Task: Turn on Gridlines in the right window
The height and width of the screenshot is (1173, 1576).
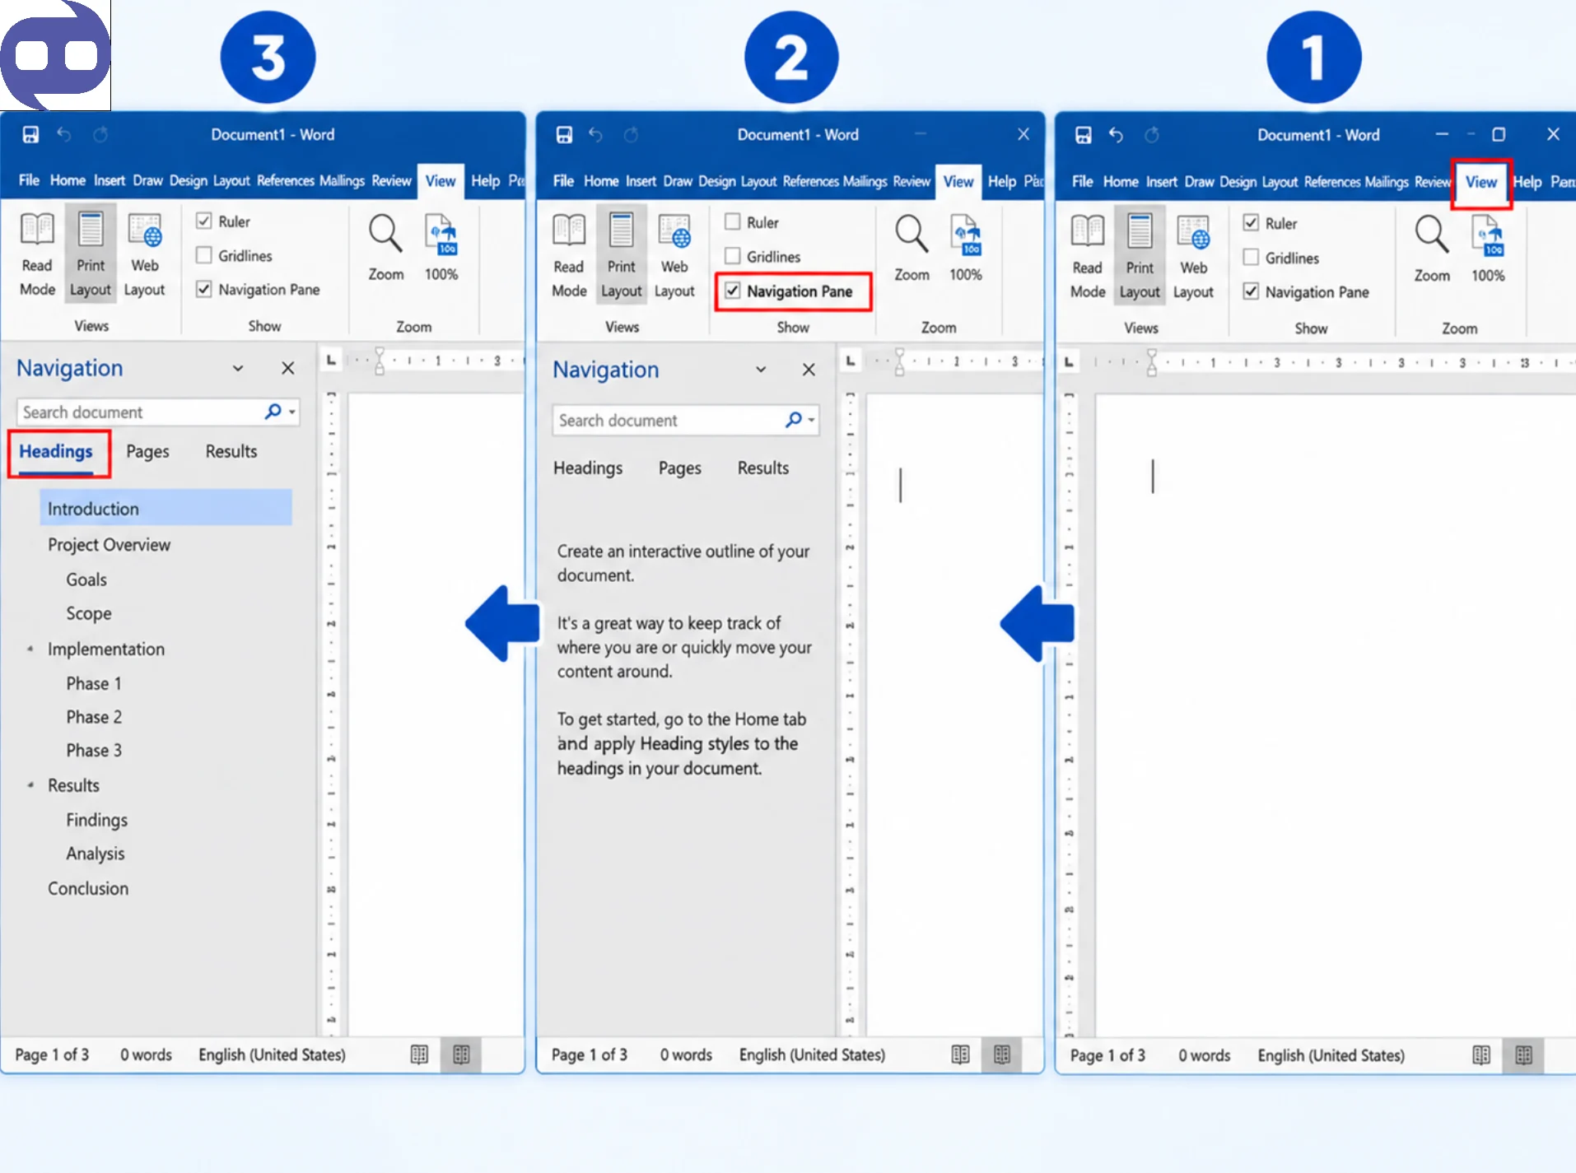Action: pos(1251,257)
